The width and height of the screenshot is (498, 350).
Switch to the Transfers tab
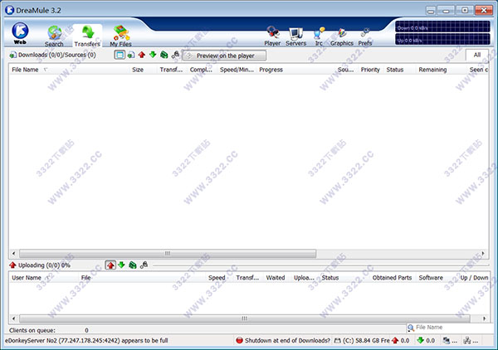pyautogui.click(x=86, y=36)
